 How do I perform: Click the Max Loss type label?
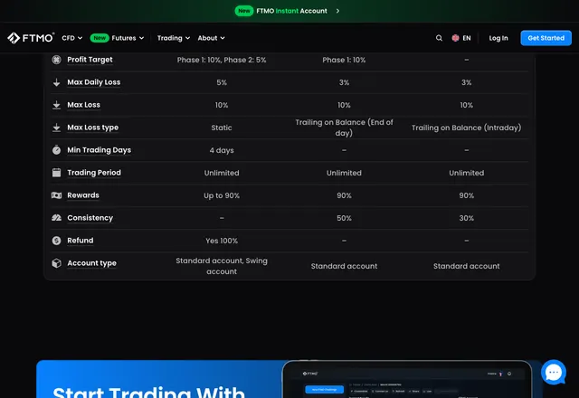coord(92,128)
